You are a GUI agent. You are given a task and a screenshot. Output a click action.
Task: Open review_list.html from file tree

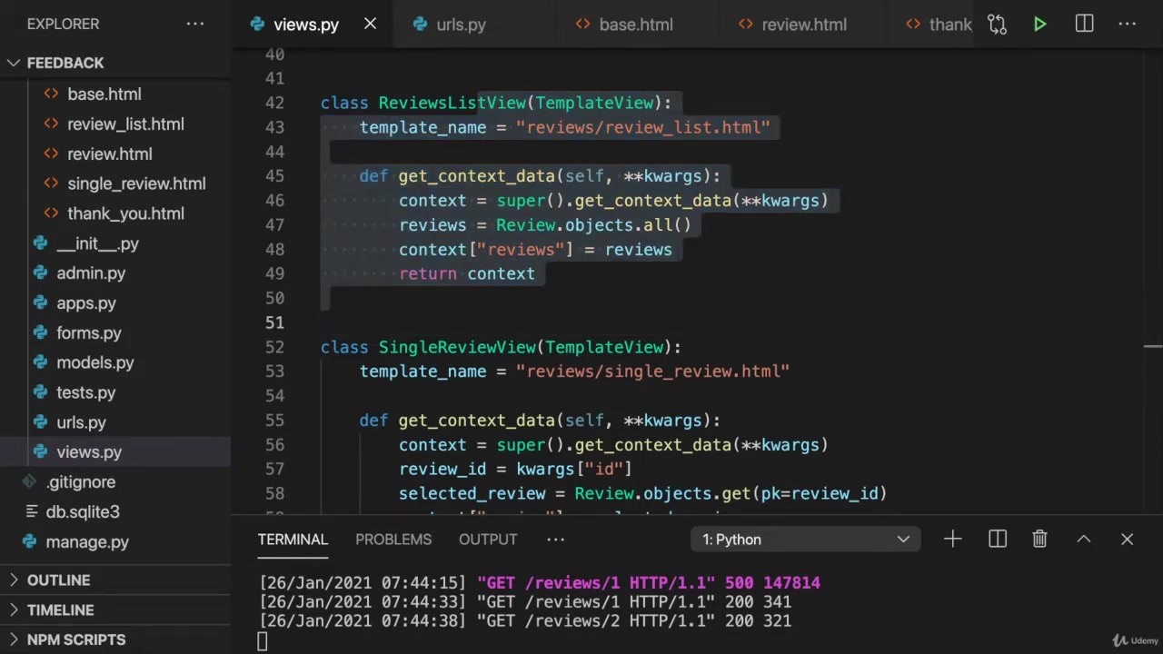(x=124, y=124)
